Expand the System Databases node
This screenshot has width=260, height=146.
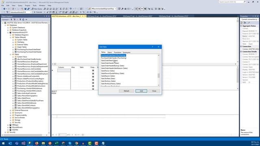tap(8, 28)
